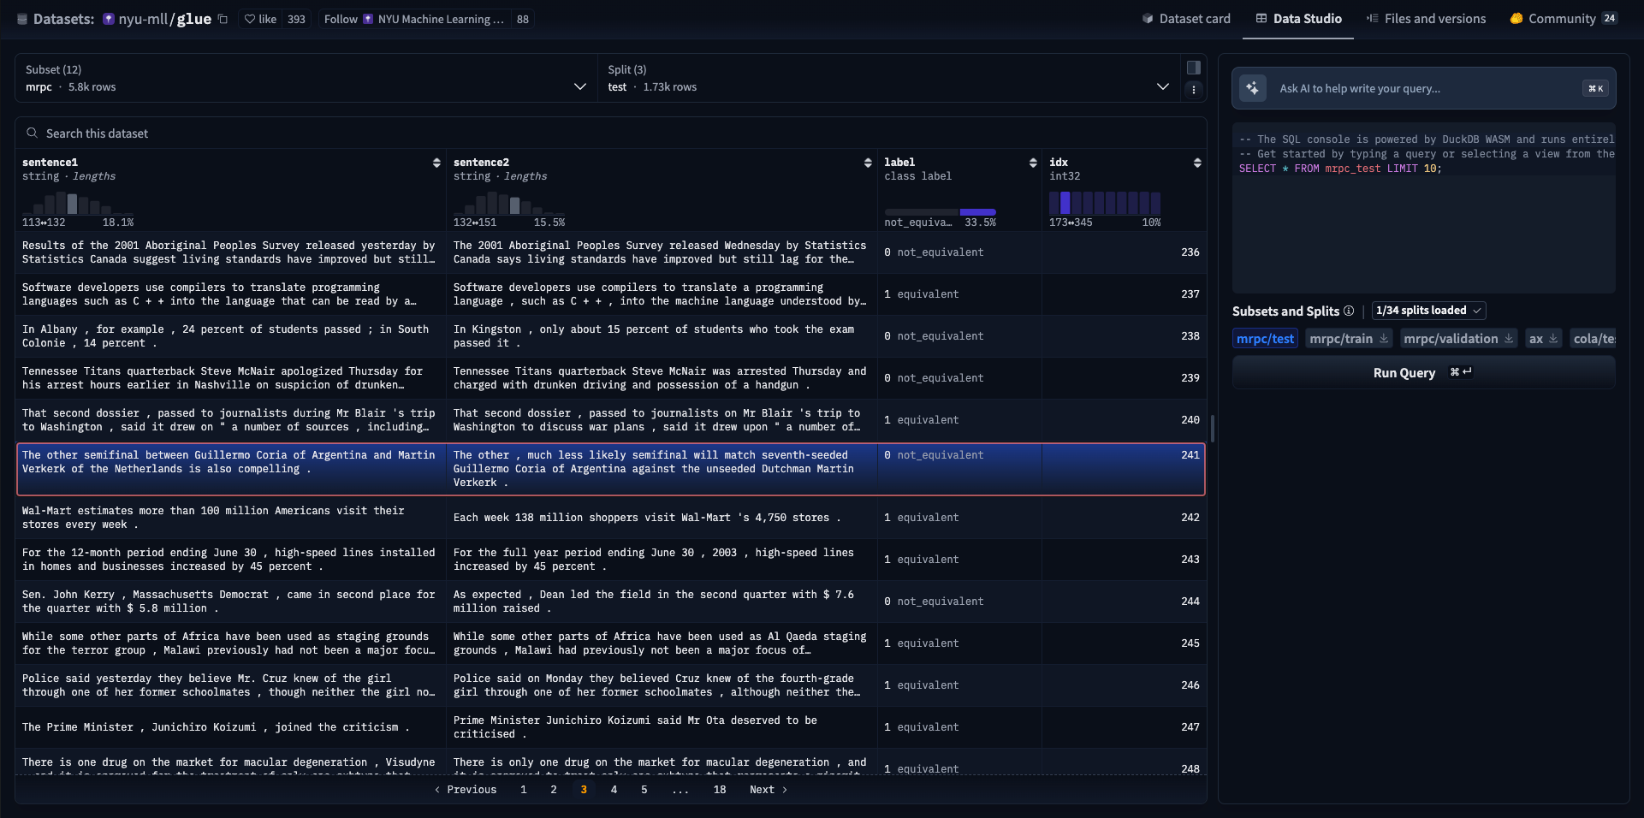Sort the idx column
The height and width of the screenshot is (818, 1644).
tap(1197, 163)
